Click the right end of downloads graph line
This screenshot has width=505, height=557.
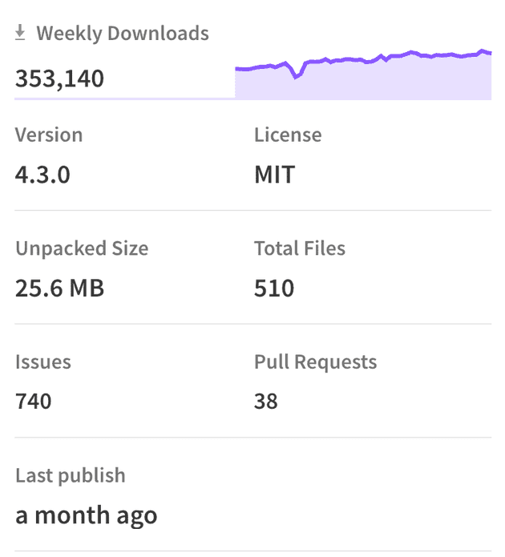[x=489, y=53]
